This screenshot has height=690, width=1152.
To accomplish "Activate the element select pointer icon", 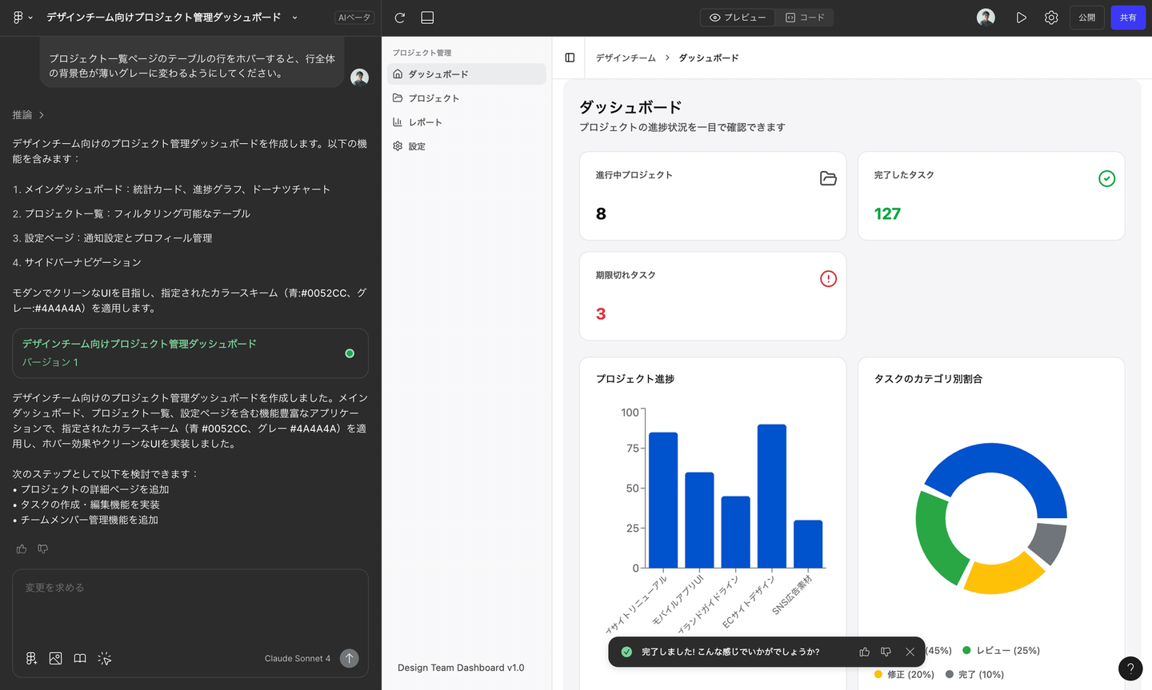I will pos(105,658).
